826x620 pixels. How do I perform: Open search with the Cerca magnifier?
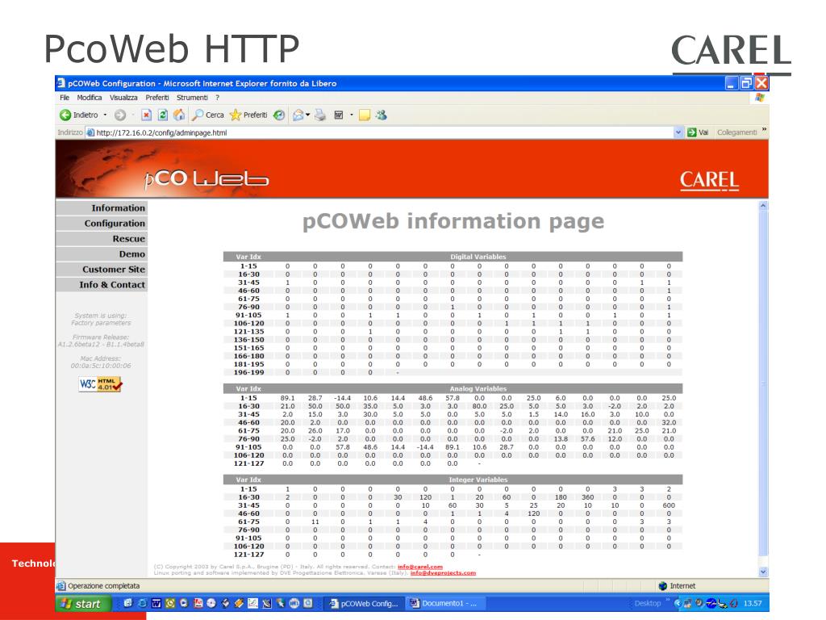pyautogui.click(x=208, y=115)
